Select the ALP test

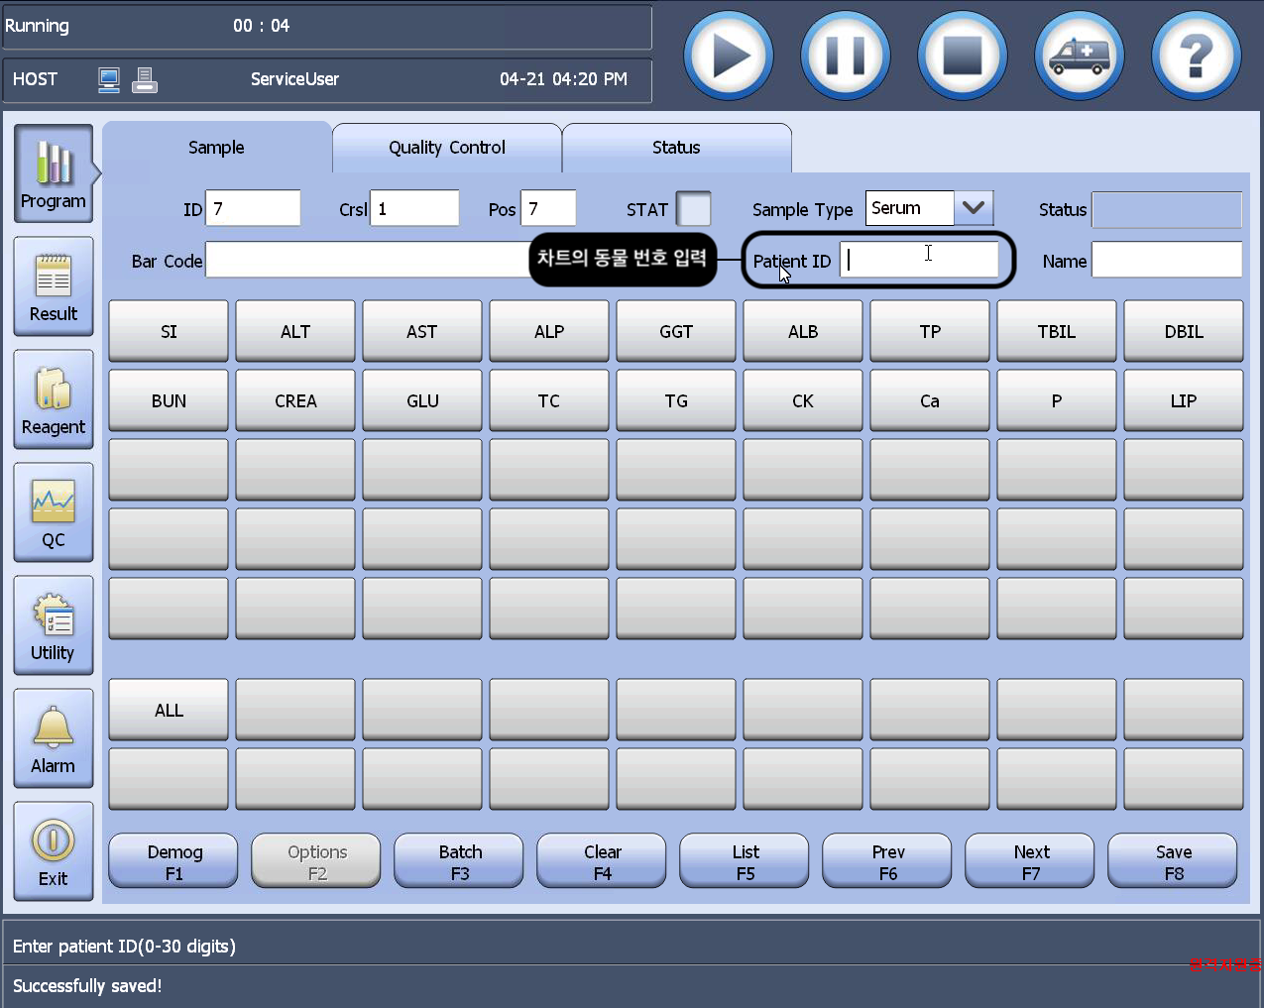click(x=549, y=331)
